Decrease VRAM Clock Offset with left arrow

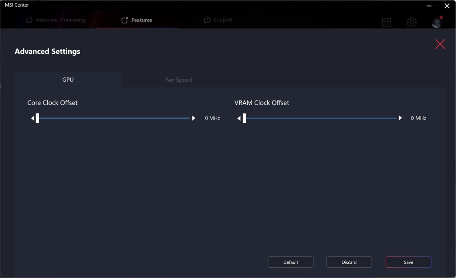pyautogui.click(x=239, y=118)
